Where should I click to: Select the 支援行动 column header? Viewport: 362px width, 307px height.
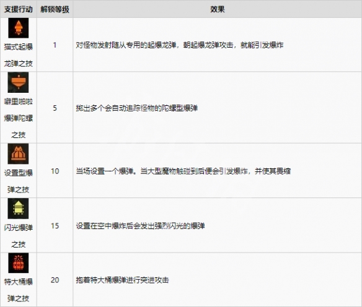pyautogui.click(x=18, y=9)
